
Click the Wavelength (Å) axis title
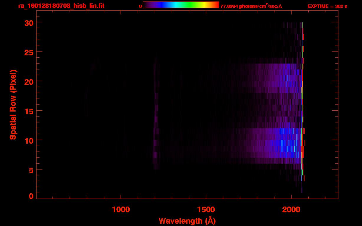[x=187, y=221]
